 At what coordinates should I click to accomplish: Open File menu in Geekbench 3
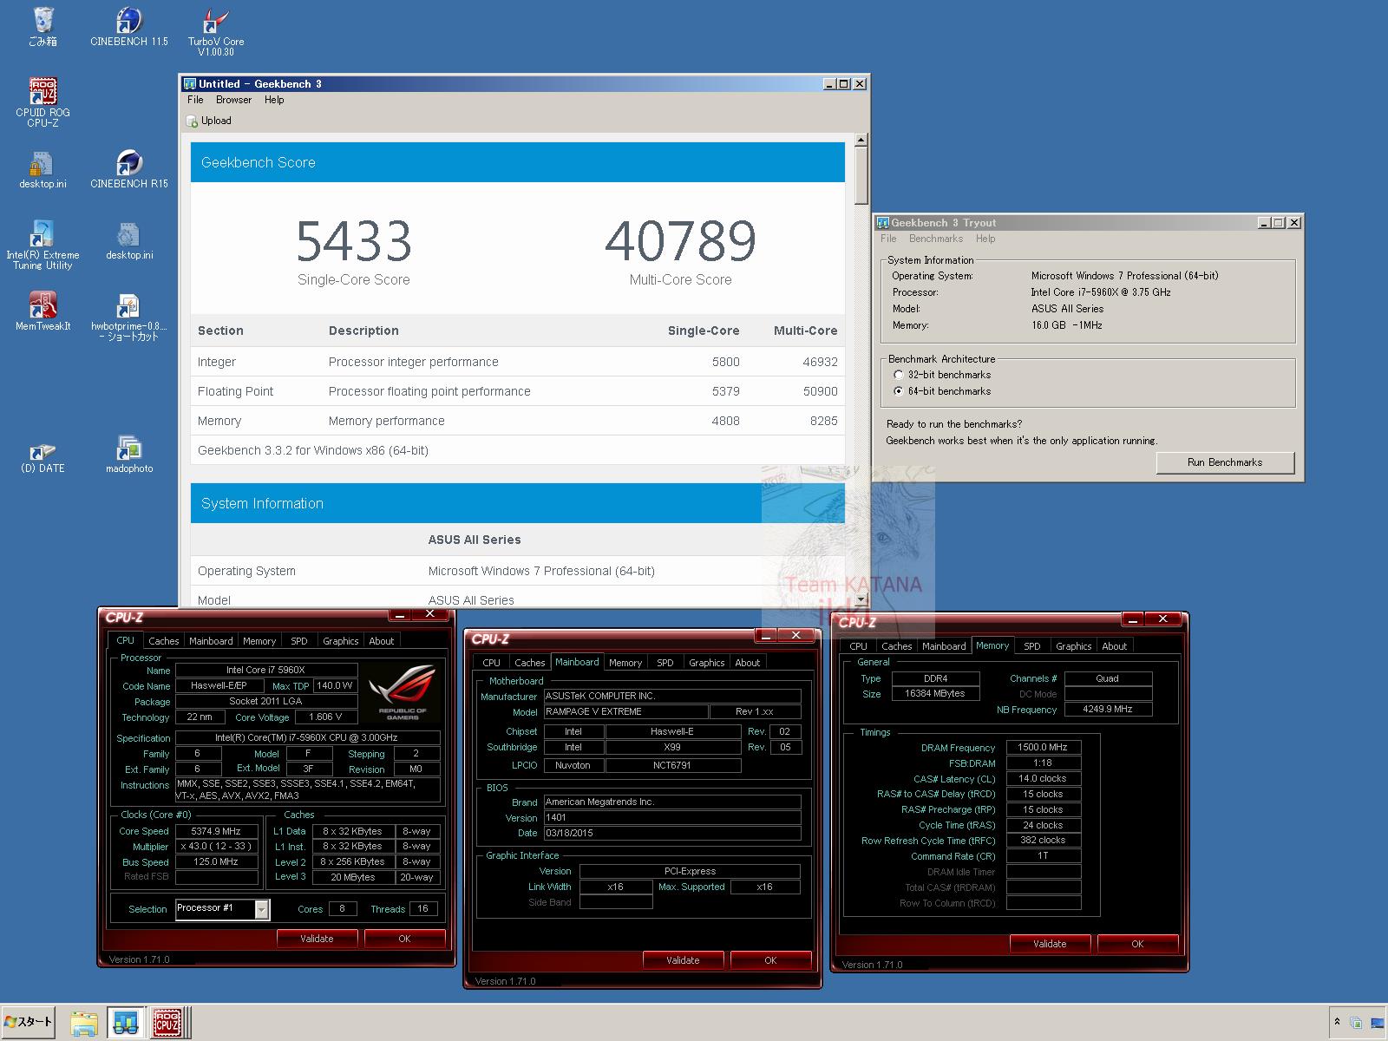point(195,100)
